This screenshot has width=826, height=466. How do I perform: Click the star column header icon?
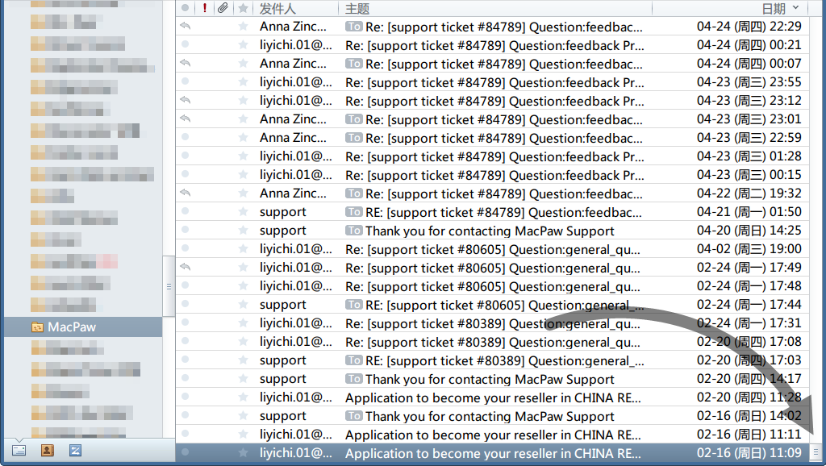click(243, 8)
